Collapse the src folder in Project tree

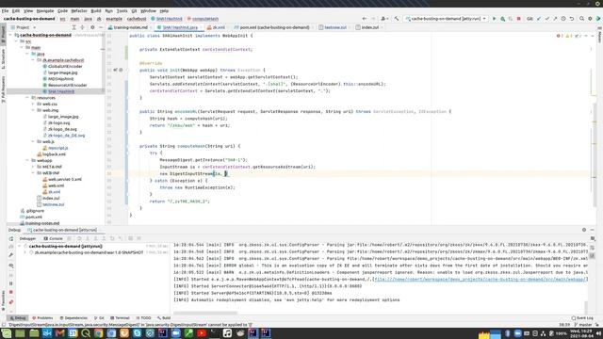[17, 41]
